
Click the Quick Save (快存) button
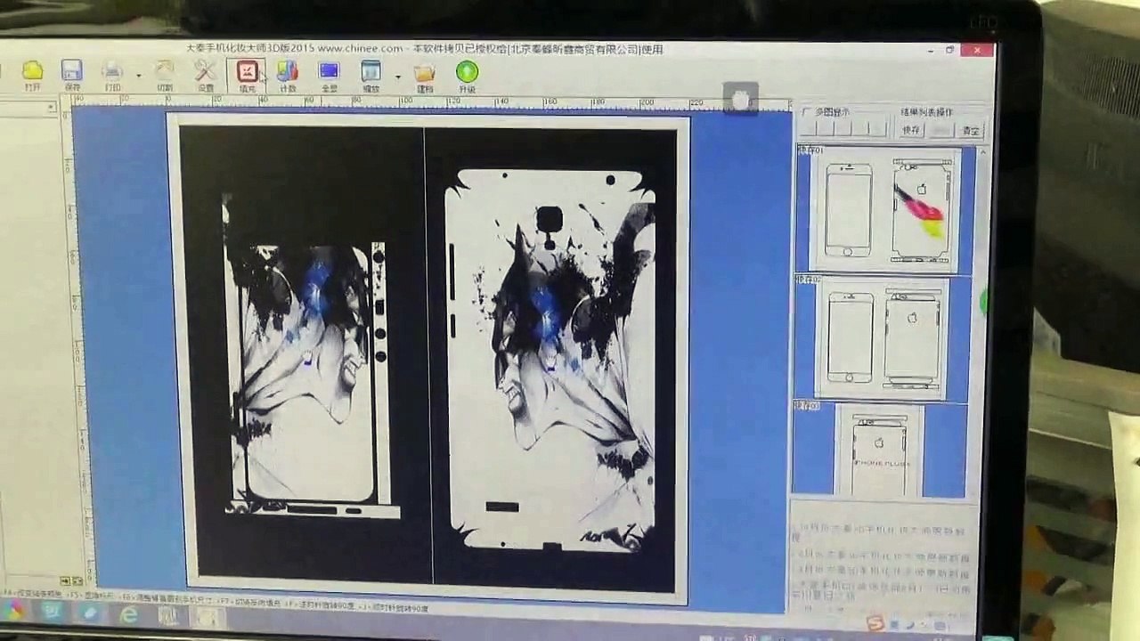click(x=911, y=130)
